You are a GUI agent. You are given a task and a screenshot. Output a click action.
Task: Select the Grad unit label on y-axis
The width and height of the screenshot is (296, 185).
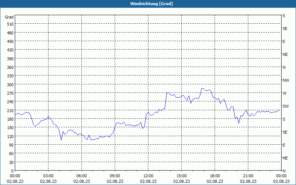pos(9,17)
